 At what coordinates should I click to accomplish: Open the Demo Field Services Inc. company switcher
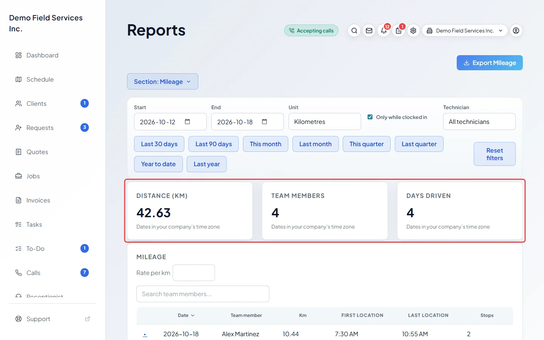click(x=465, y=31)
